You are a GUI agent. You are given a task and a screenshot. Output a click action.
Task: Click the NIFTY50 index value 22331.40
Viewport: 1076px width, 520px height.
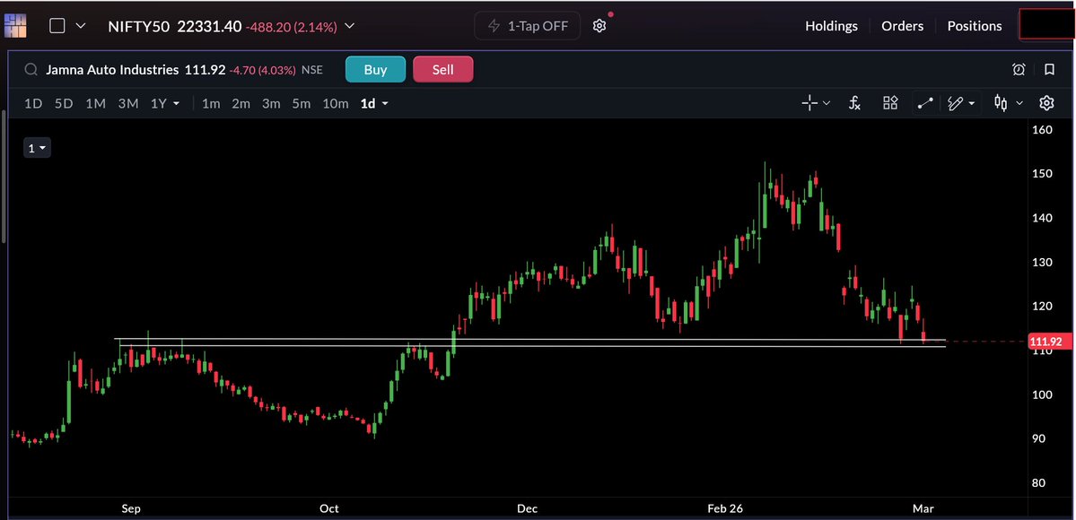pyautogui.click(x=209, y=26)
